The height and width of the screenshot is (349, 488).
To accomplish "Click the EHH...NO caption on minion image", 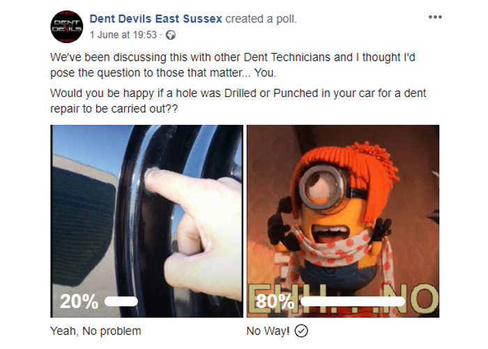I will (x=343, y=299).
